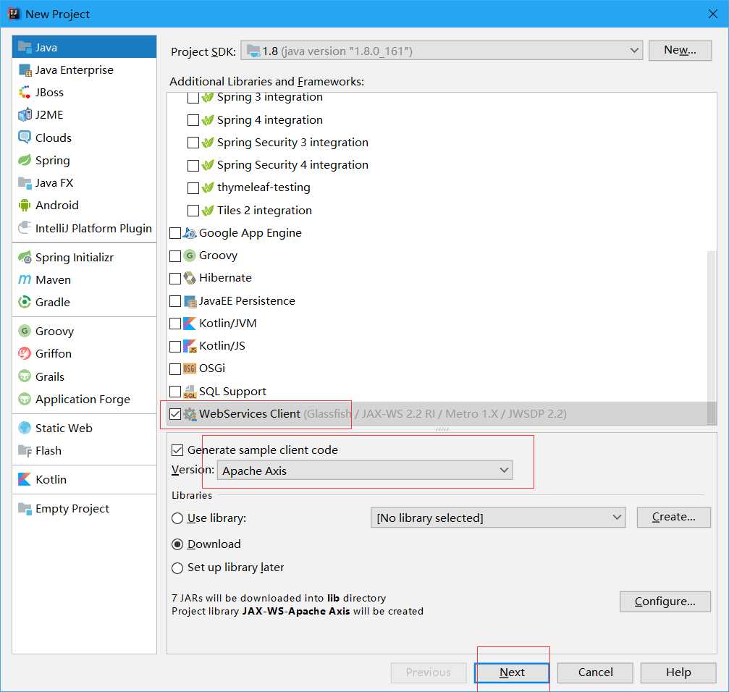Click the New... SDK button
Viewport: 729px width, 692px height.
point(680,50)
